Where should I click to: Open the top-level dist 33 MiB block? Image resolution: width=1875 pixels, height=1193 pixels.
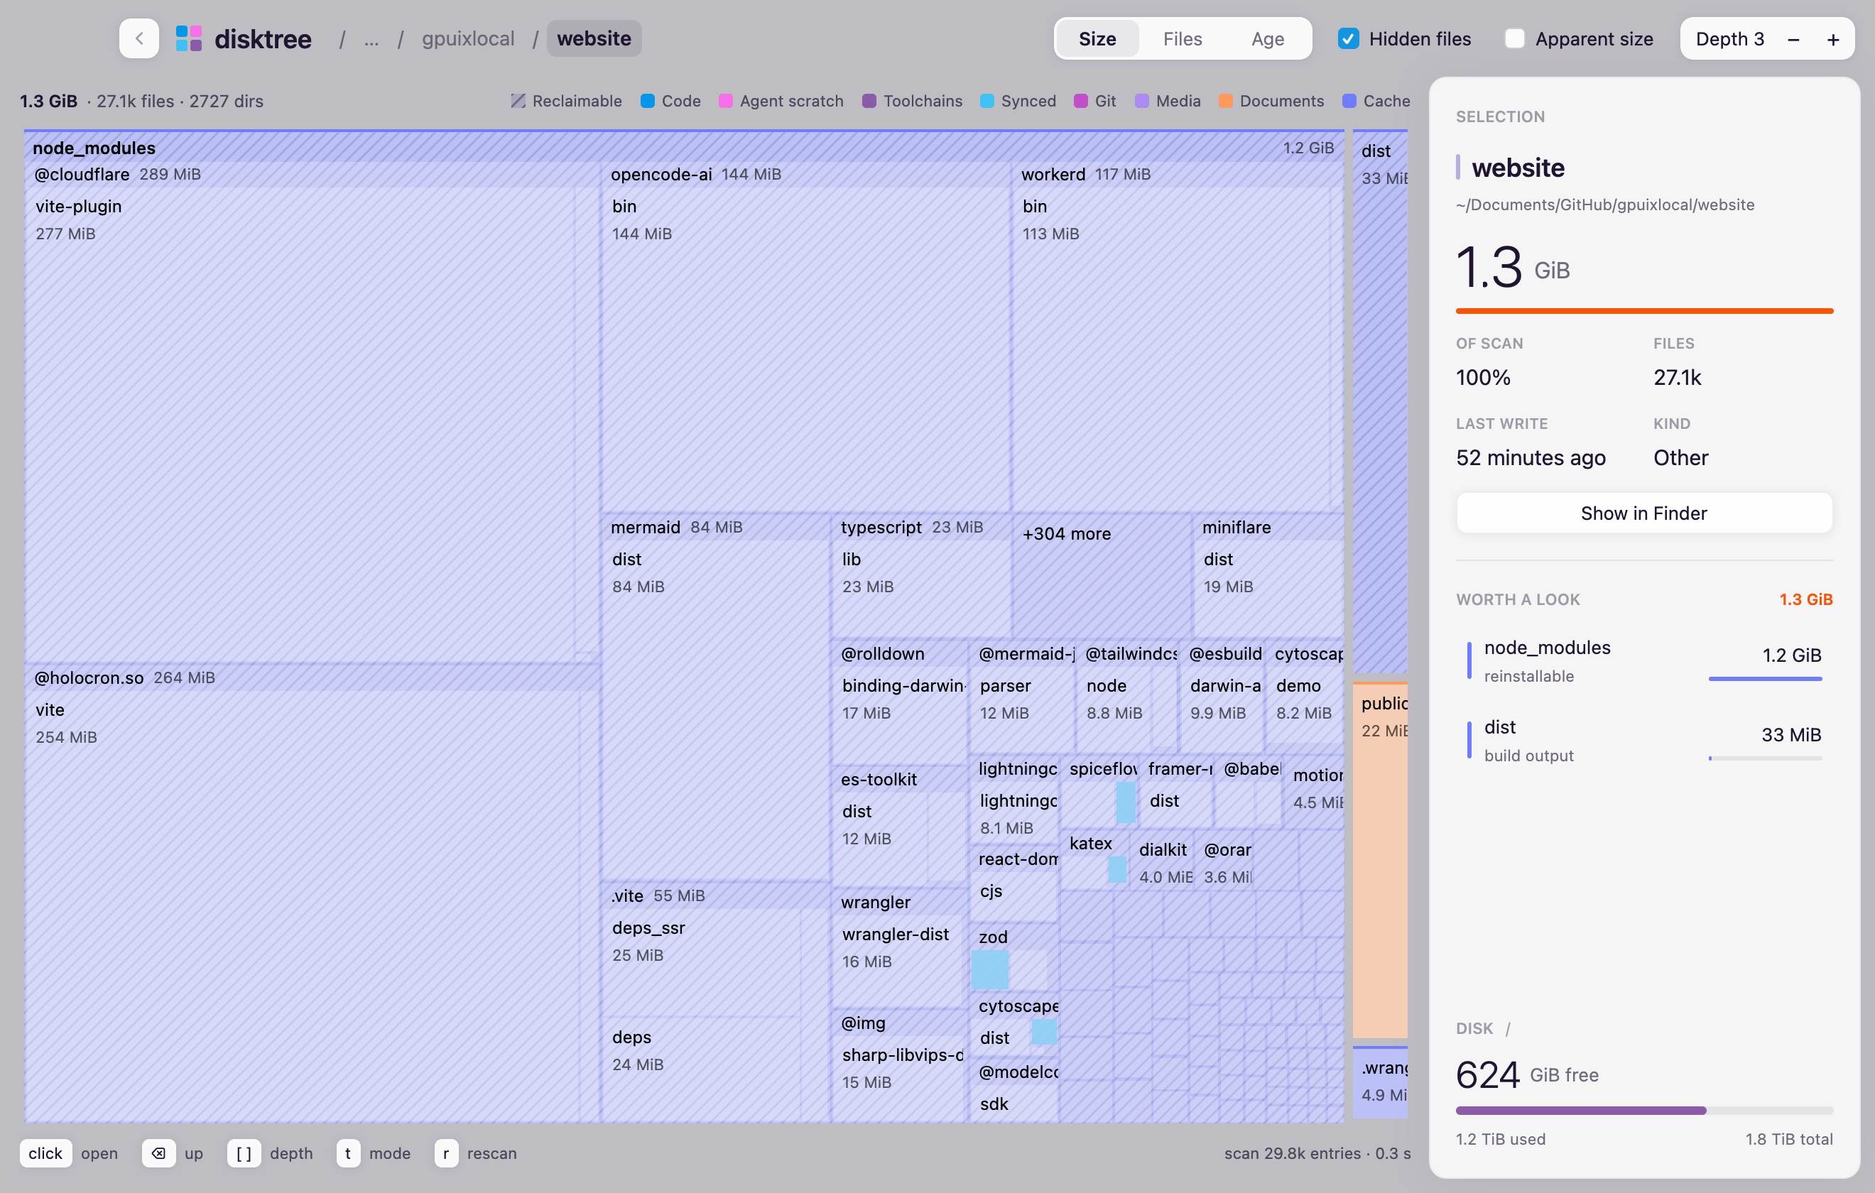(x=1380, y=401)
